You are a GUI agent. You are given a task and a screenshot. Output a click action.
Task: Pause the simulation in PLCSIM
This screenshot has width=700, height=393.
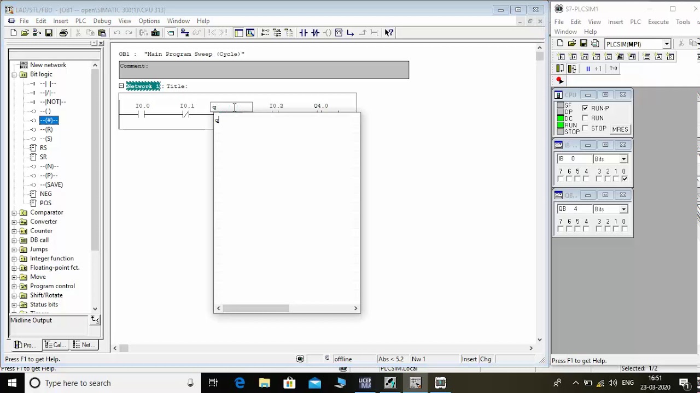pyautogui.click(x=588, y=69)
